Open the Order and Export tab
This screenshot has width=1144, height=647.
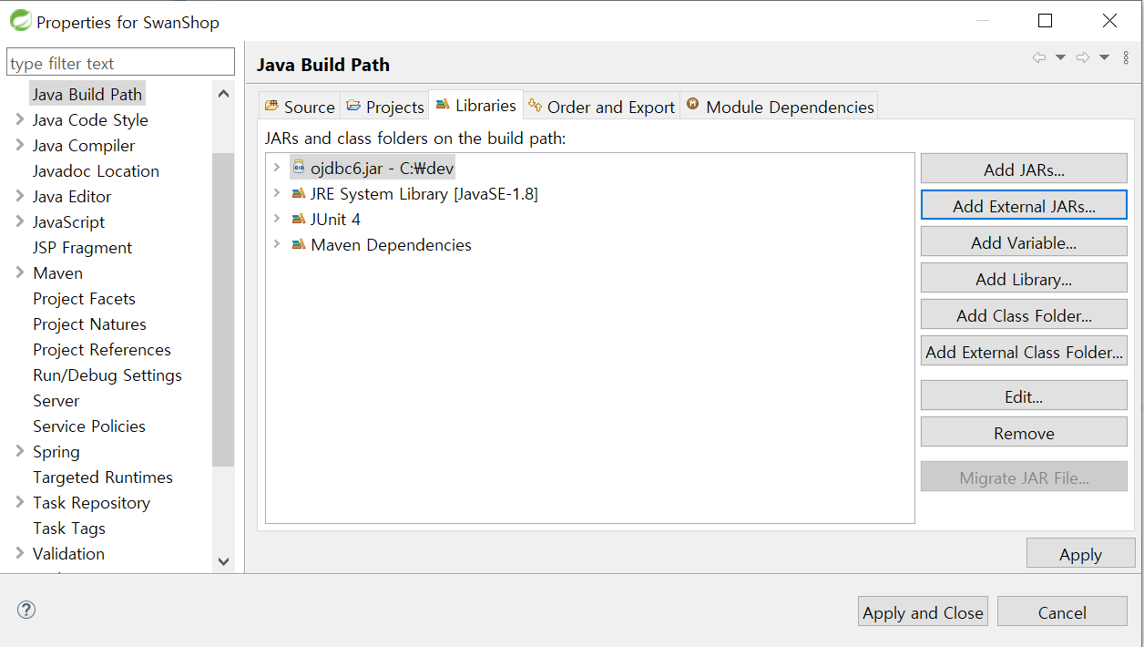[x=602, y=107]
